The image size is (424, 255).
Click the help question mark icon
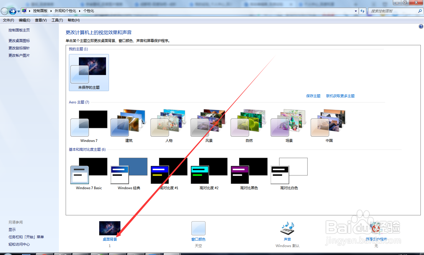click(421, 26)
